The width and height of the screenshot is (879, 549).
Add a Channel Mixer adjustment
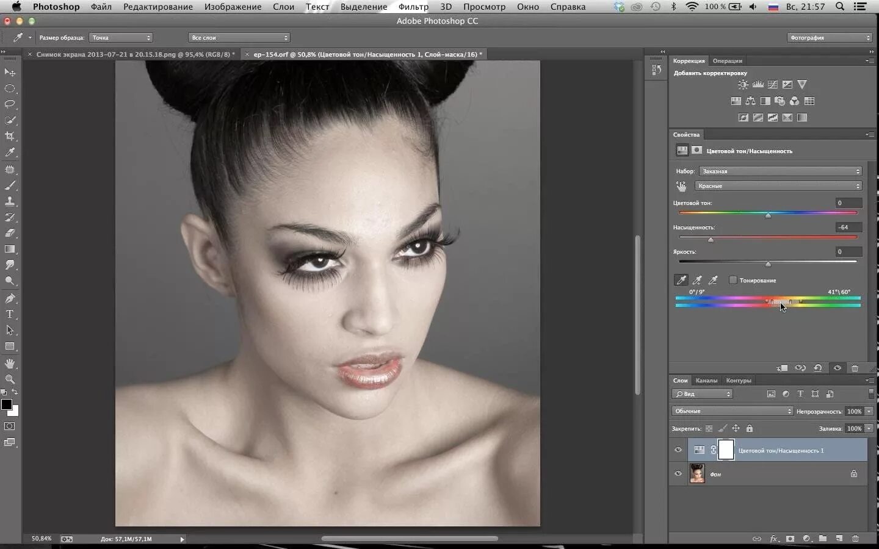pos(794,101)
